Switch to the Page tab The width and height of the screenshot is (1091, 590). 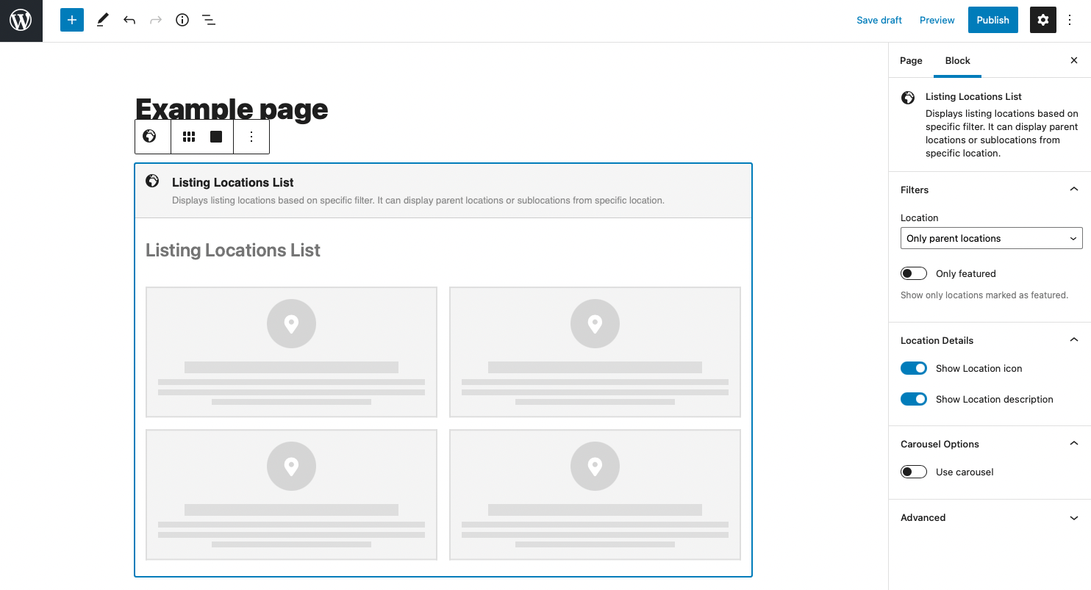pyautogui.click(x=911, y=60)
